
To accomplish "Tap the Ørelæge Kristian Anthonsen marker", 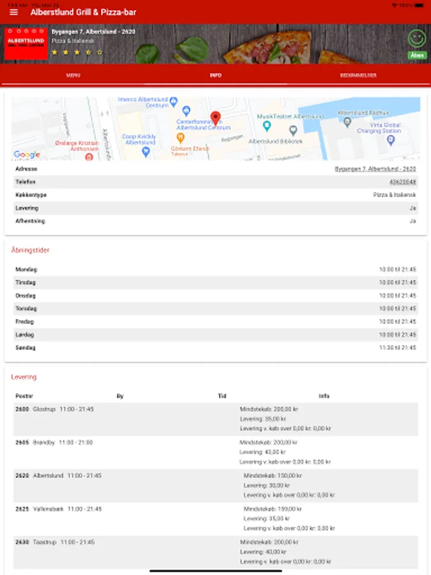I will click(89, 157).
